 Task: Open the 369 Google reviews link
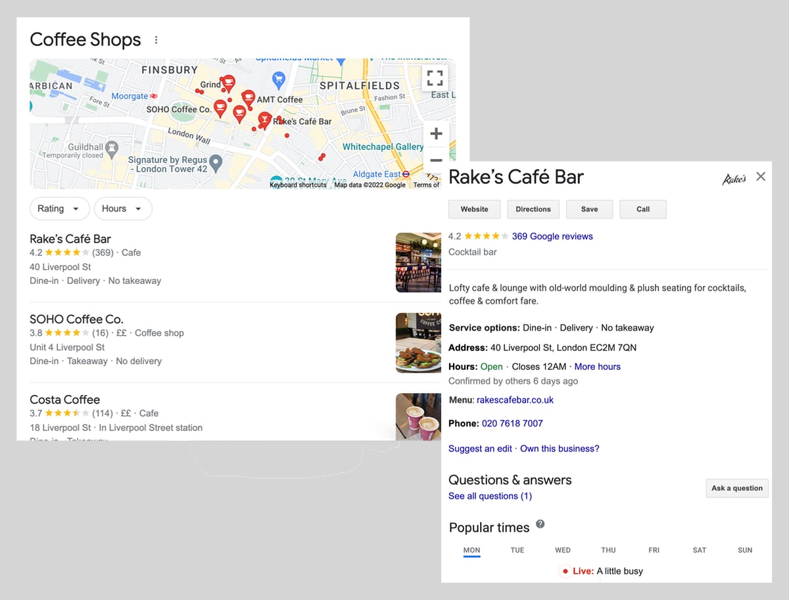coord(552,236)
